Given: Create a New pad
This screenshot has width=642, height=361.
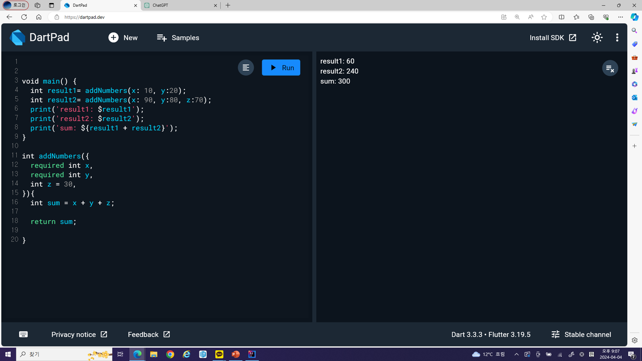Looking at the screenshot, I should tap(123, 38).
